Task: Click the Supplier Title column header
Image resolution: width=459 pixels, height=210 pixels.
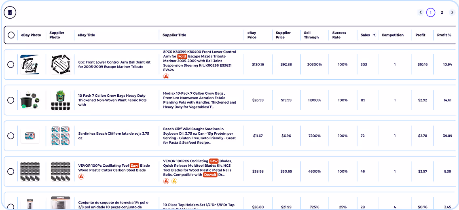Action: [174, 35]
